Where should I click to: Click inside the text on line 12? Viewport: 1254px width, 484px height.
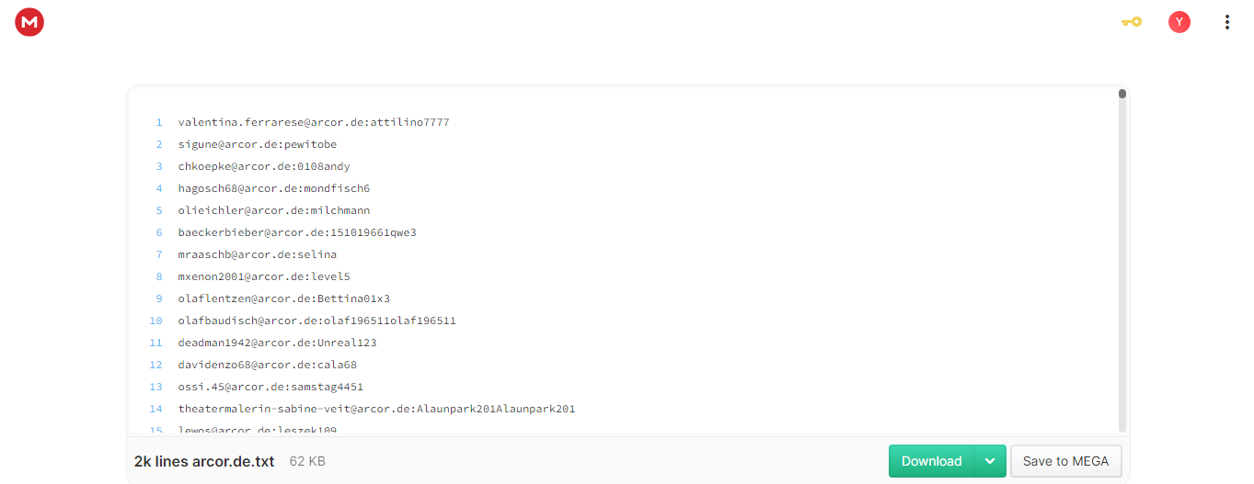(x=267, y=365)
